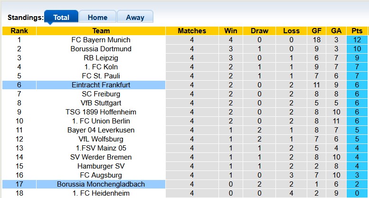
Task: Click 1. FC Heidenheim team name
Action: (101, 193)
